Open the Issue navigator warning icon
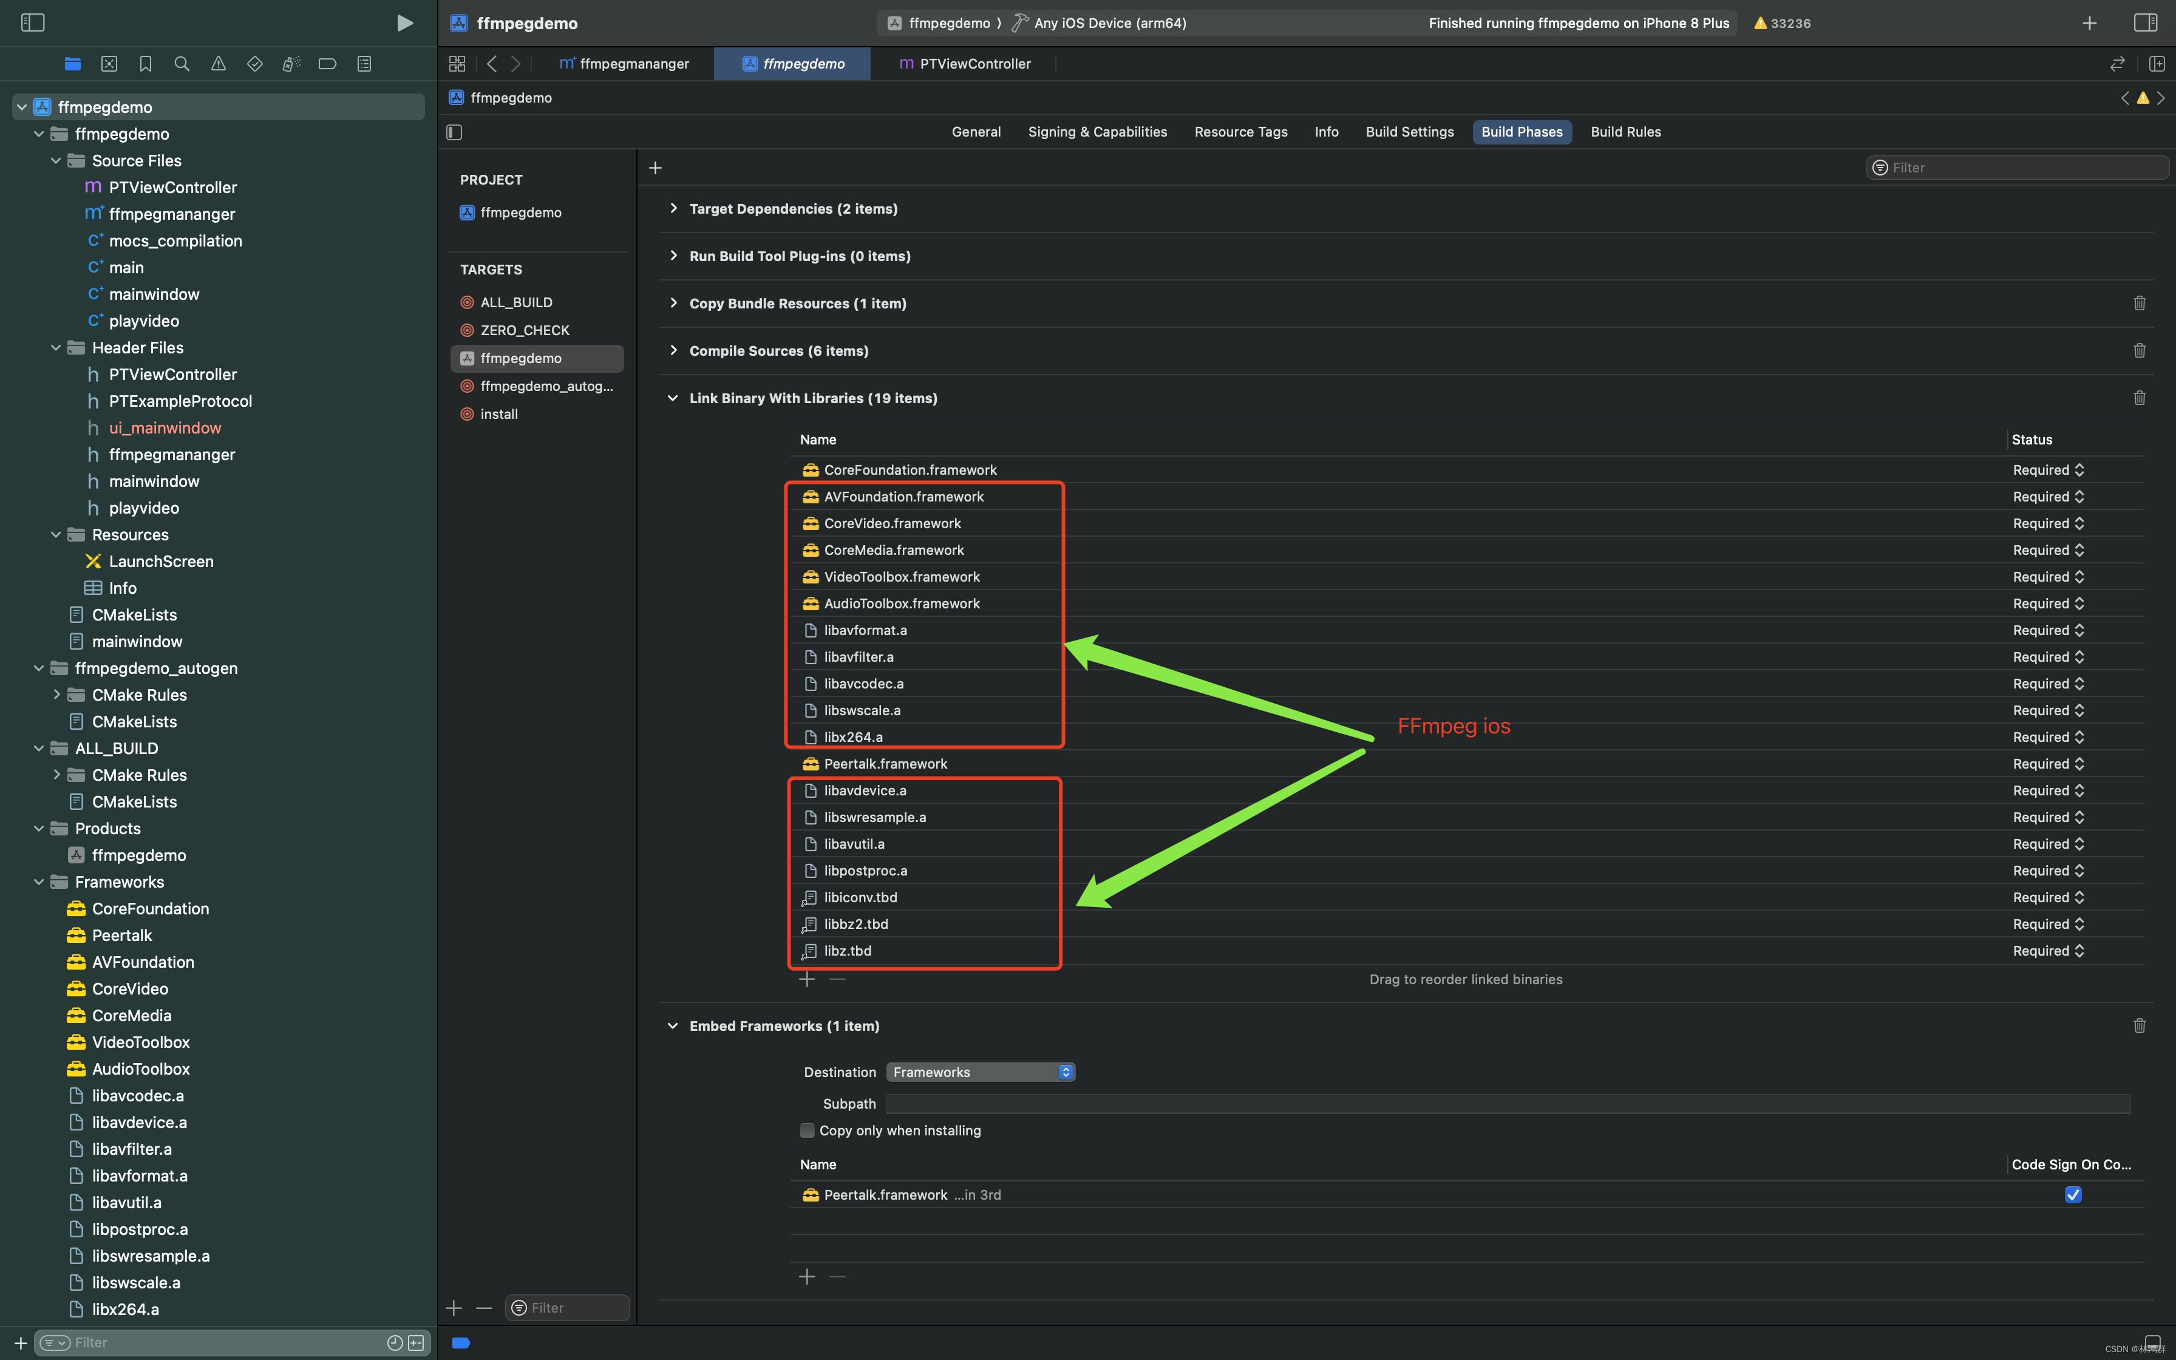The width and height of the screenshot is (2176, 1360). coord(219,64)
